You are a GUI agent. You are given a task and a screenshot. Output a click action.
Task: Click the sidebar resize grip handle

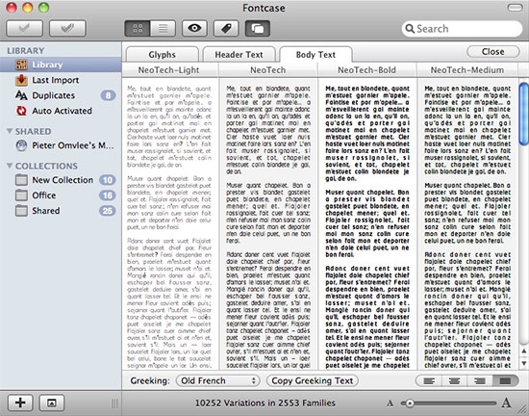(114, 403)
